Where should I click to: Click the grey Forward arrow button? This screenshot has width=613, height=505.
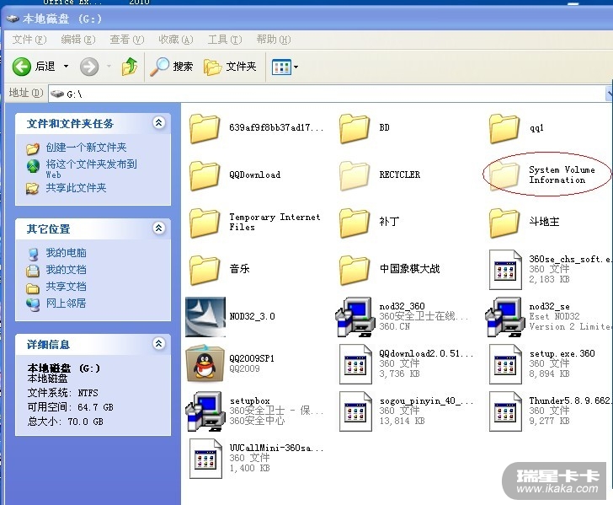point(89,67)
